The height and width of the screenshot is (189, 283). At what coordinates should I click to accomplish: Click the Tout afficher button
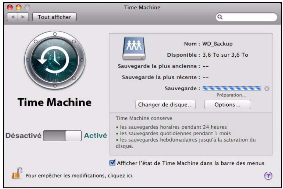[x=54, y=17]
